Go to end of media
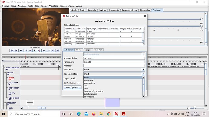Viewport: 209px width, 117px height. 58,50
